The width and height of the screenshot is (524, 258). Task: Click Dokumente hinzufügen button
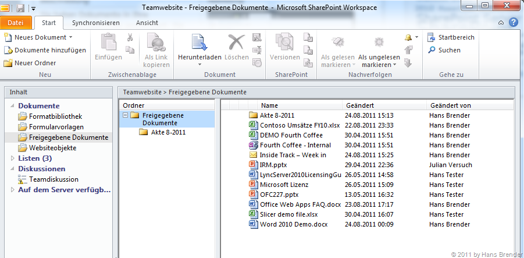45,50
